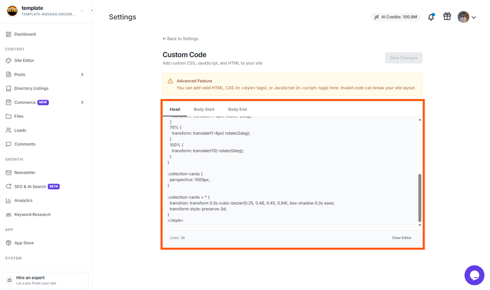Screen dimensions: 490x290
Task: Click the code editor scrollbar thumb
Action: 420,198
